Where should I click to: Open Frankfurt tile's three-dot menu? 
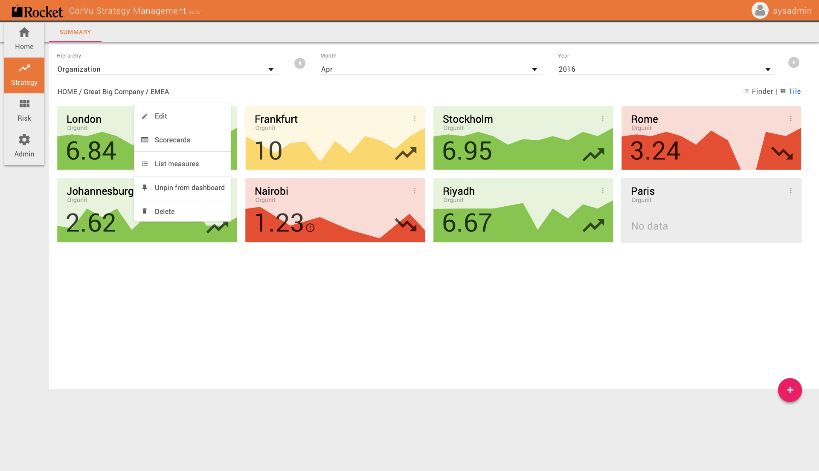click(414, 118)
